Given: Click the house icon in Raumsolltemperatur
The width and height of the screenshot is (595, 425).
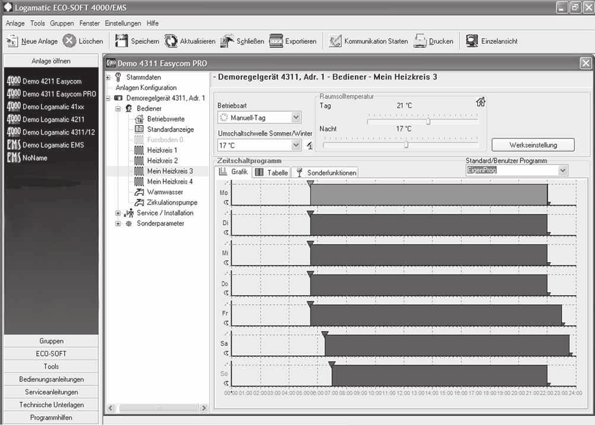Looking at the screenshot, I should click(x=481, y=102).
